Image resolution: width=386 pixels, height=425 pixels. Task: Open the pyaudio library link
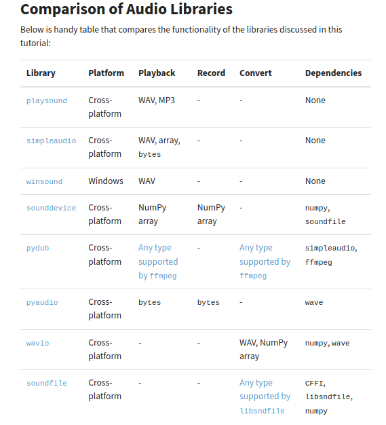tap(42, 302)
